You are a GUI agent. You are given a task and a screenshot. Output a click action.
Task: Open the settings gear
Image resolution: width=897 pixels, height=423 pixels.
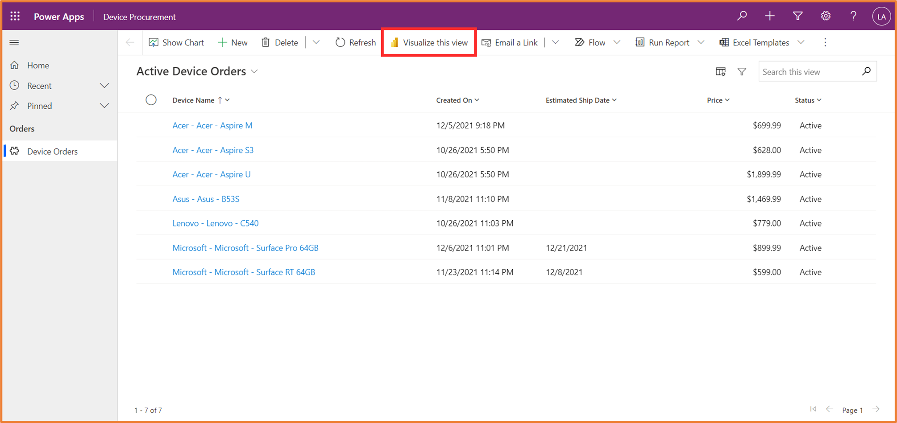tap(826, 16)
